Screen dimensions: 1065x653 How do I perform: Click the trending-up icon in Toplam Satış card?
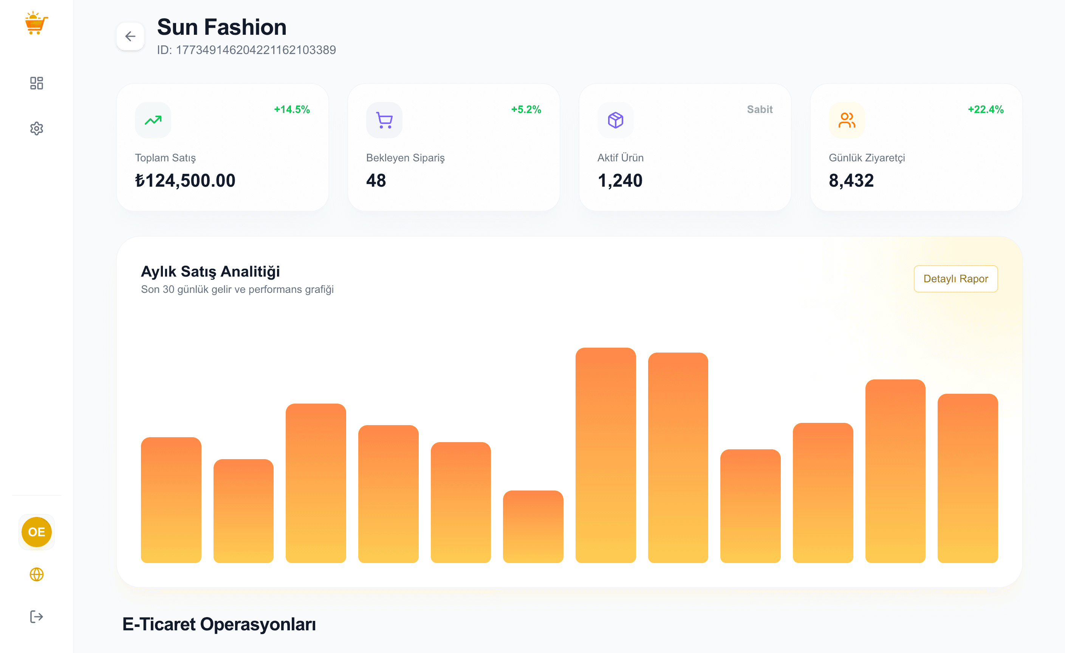tap(153, 120)
